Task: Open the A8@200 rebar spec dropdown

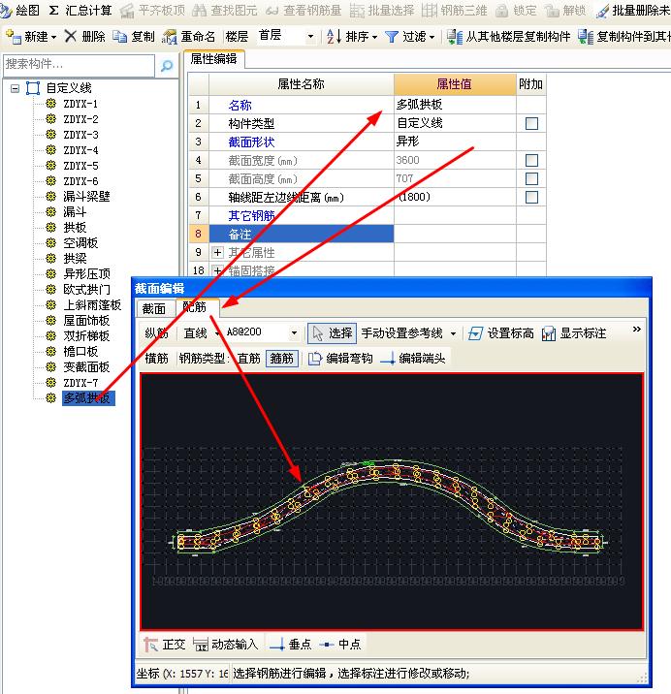Action: tap(294, 332)
